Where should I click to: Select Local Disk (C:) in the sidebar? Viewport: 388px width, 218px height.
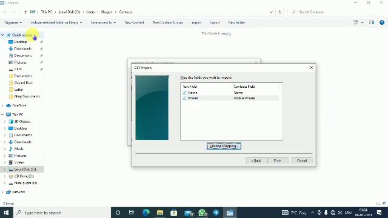(x=25, y=170)
